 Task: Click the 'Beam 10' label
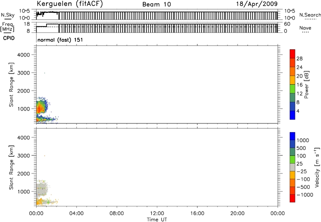[156, 4]
